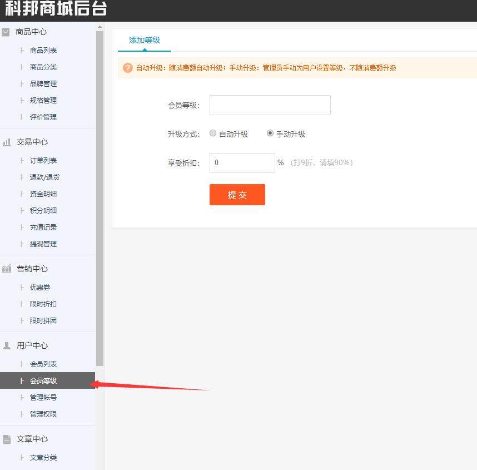Open 文章分类 in the sidebar
The height and width of the screenshot is (470, 477).
(x=43, y=458)
